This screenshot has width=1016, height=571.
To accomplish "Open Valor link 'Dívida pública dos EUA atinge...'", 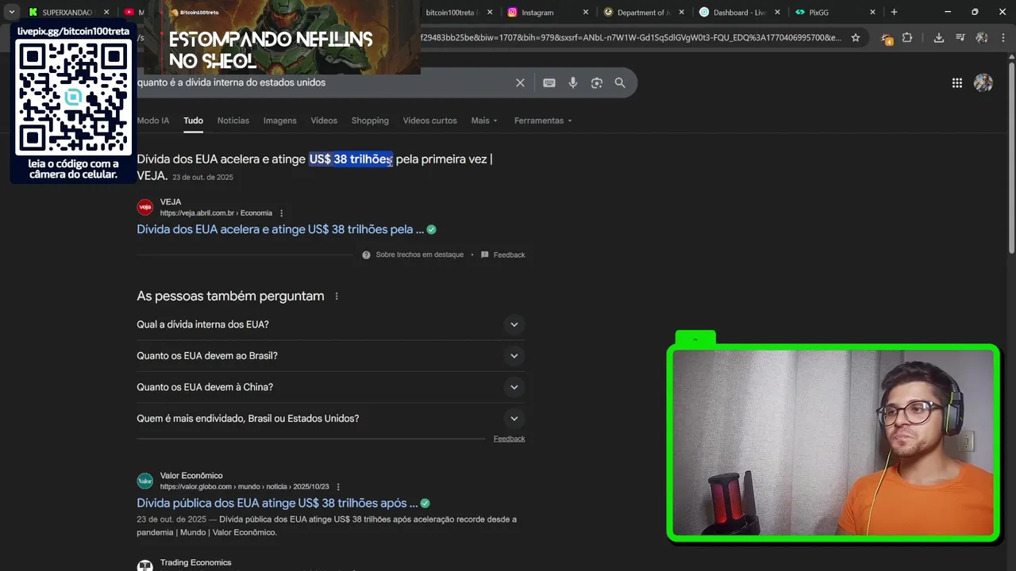I will pos(277,503).
